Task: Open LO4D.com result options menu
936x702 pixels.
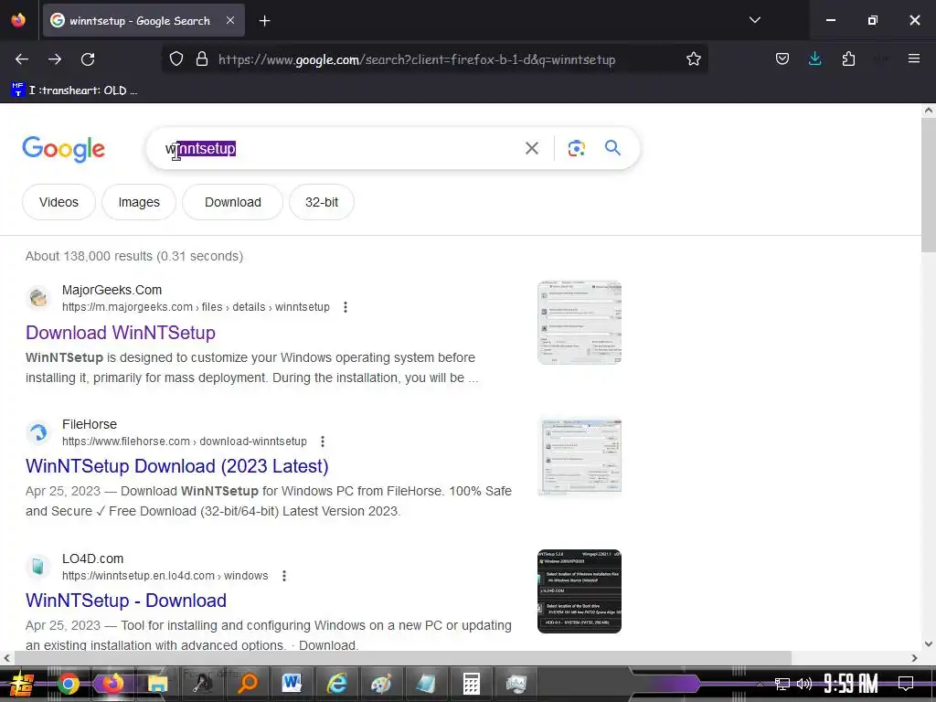Action: pyautogui.click(x=284, y=576)
